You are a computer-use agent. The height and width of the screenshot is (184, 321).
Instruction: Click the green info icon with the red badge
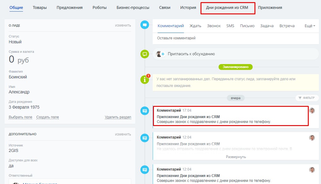pos(145,79)
